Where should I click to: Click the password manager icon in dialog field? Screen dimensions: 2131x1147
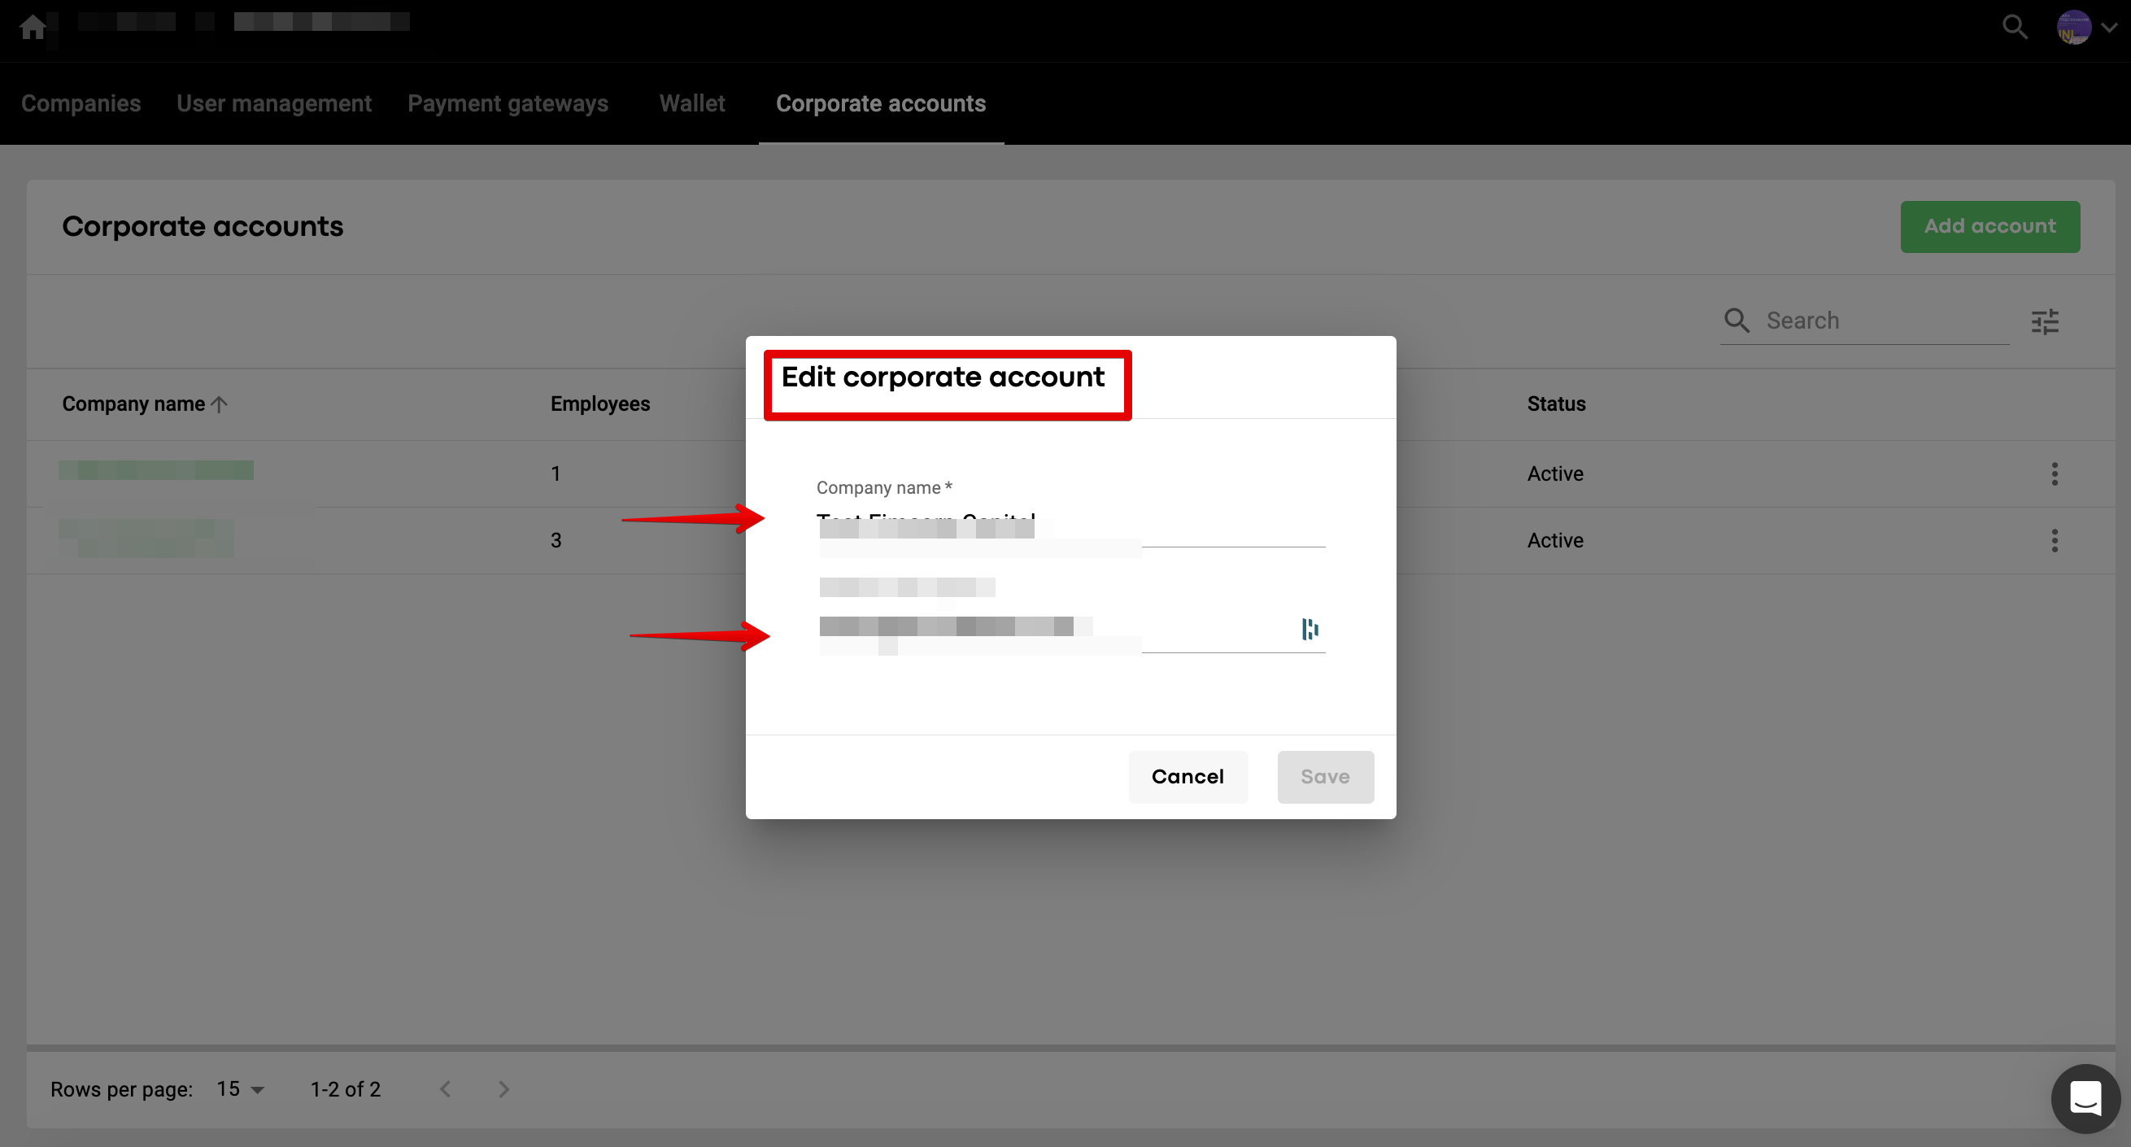pyautogui.click(x=1310, y=629)
